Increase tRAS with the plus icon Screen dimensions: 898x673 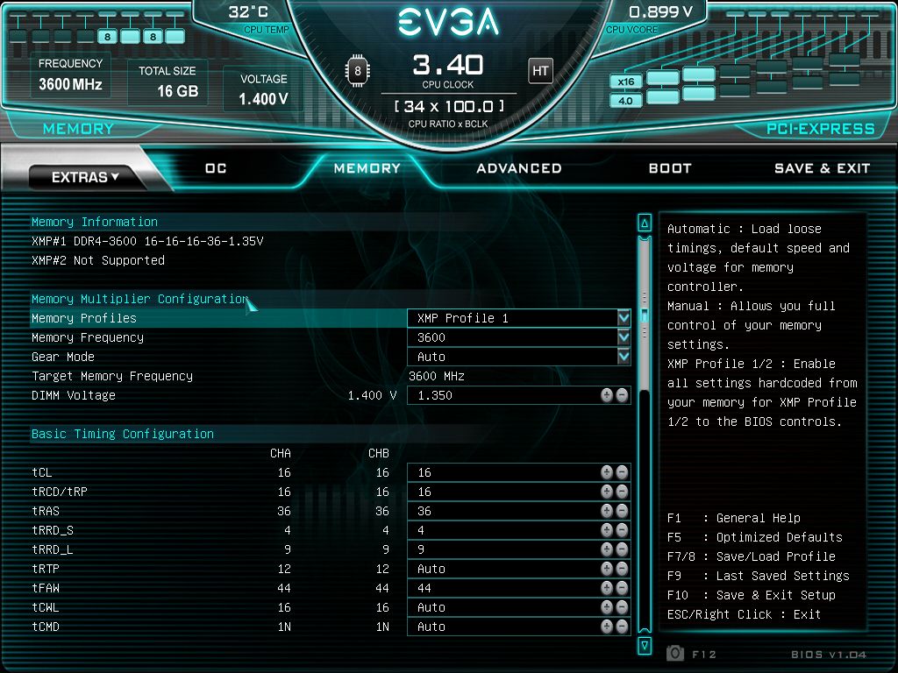pyautogui.click(x=607, y=511)
